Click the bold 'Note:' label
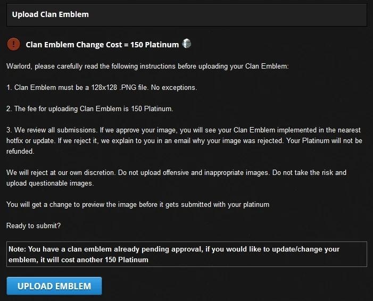 coord(18,249)
